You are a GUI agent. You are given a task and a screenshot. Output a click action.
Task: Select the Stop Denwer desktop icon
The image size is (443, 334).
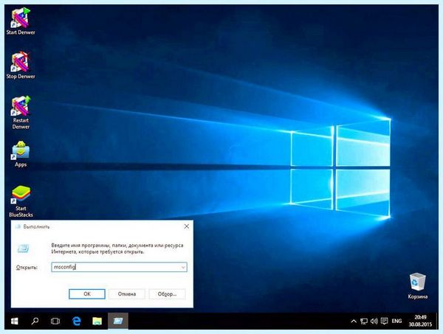(x=21, y=66)
